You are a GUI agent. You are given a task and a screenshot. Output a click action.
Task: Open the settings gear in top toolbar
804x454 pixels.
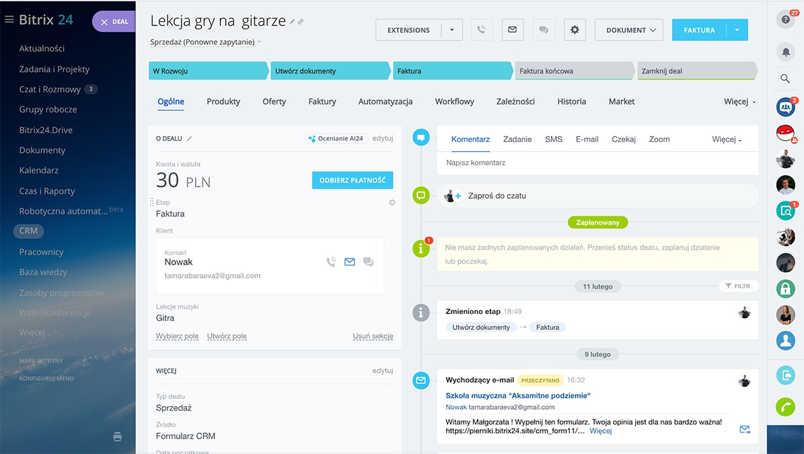coord(574,30)
